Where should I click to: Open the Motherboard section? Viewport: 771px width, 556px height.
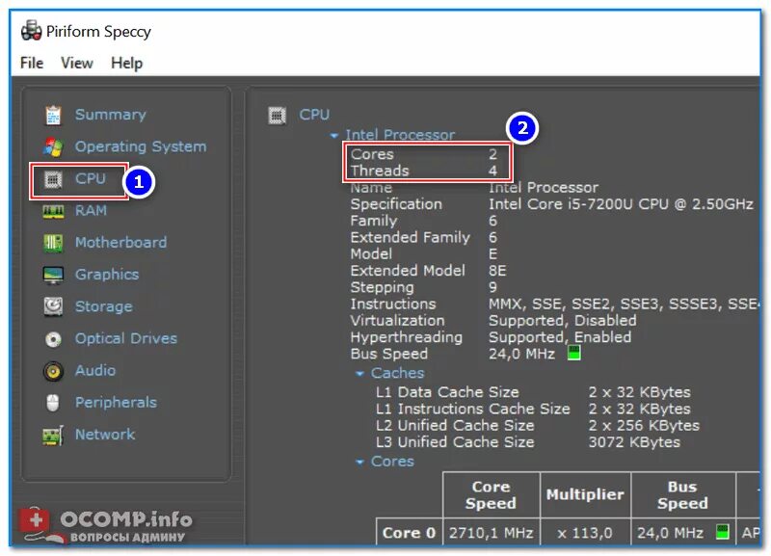[x=121, y=243]
